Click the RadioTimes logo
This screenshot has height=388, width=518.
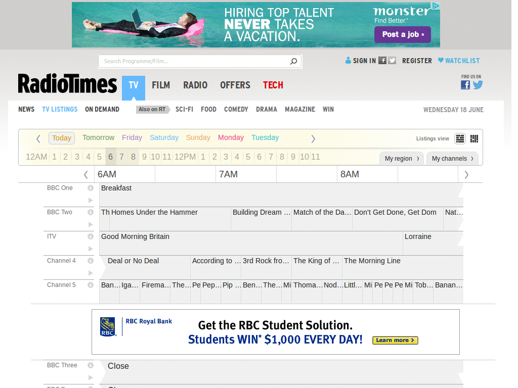67,84
